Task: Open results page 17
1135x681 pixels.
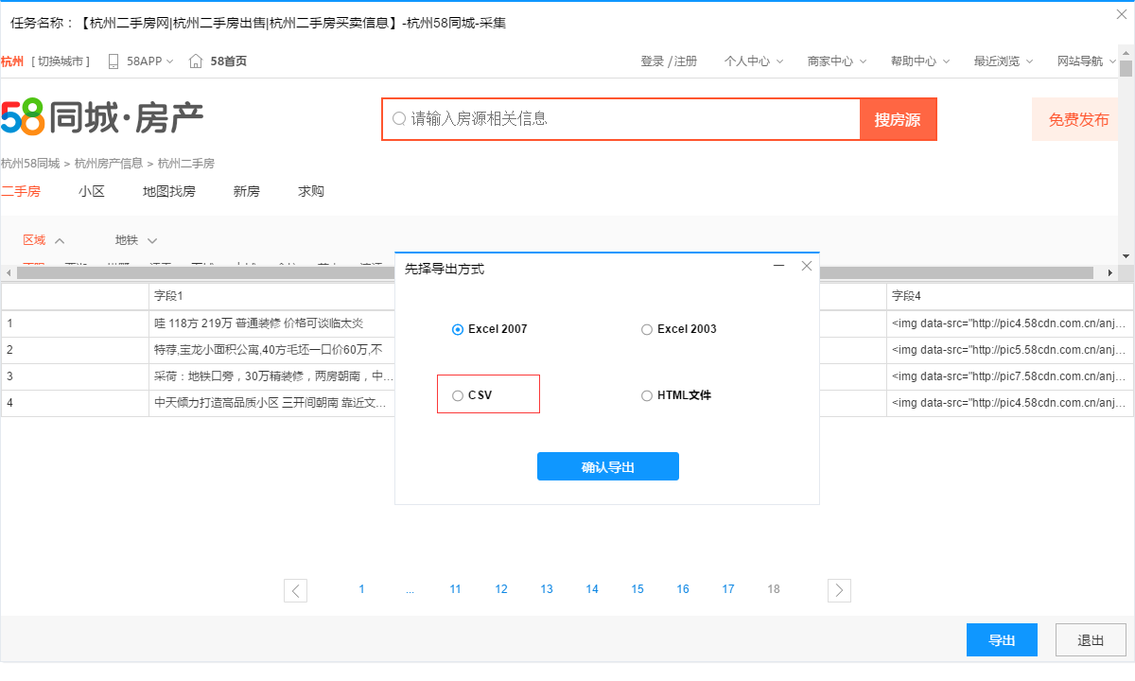Action: point(728,589)
